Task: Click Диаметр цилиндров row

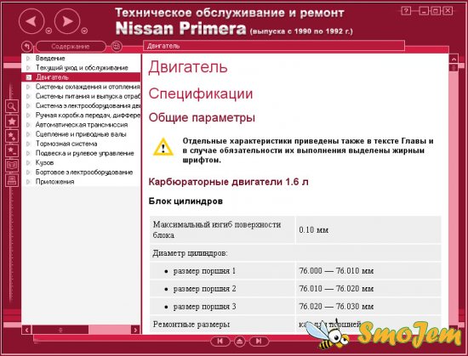Action: pyautogui.click(x=295, y=253)
